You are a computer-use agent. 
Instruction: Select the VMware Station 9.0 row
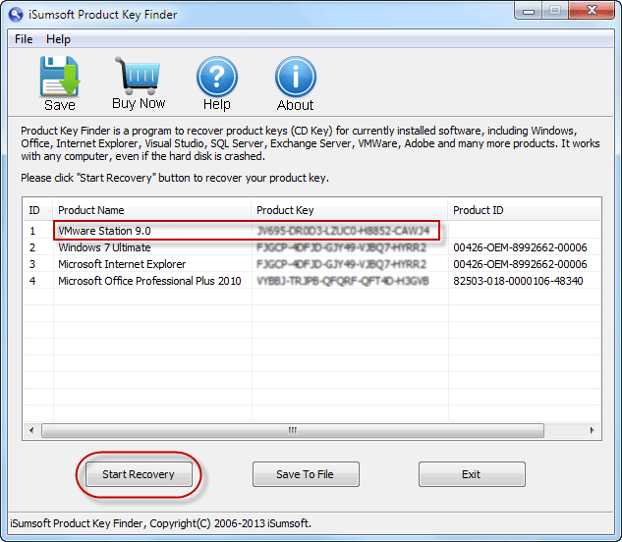[x=311, y=231]
